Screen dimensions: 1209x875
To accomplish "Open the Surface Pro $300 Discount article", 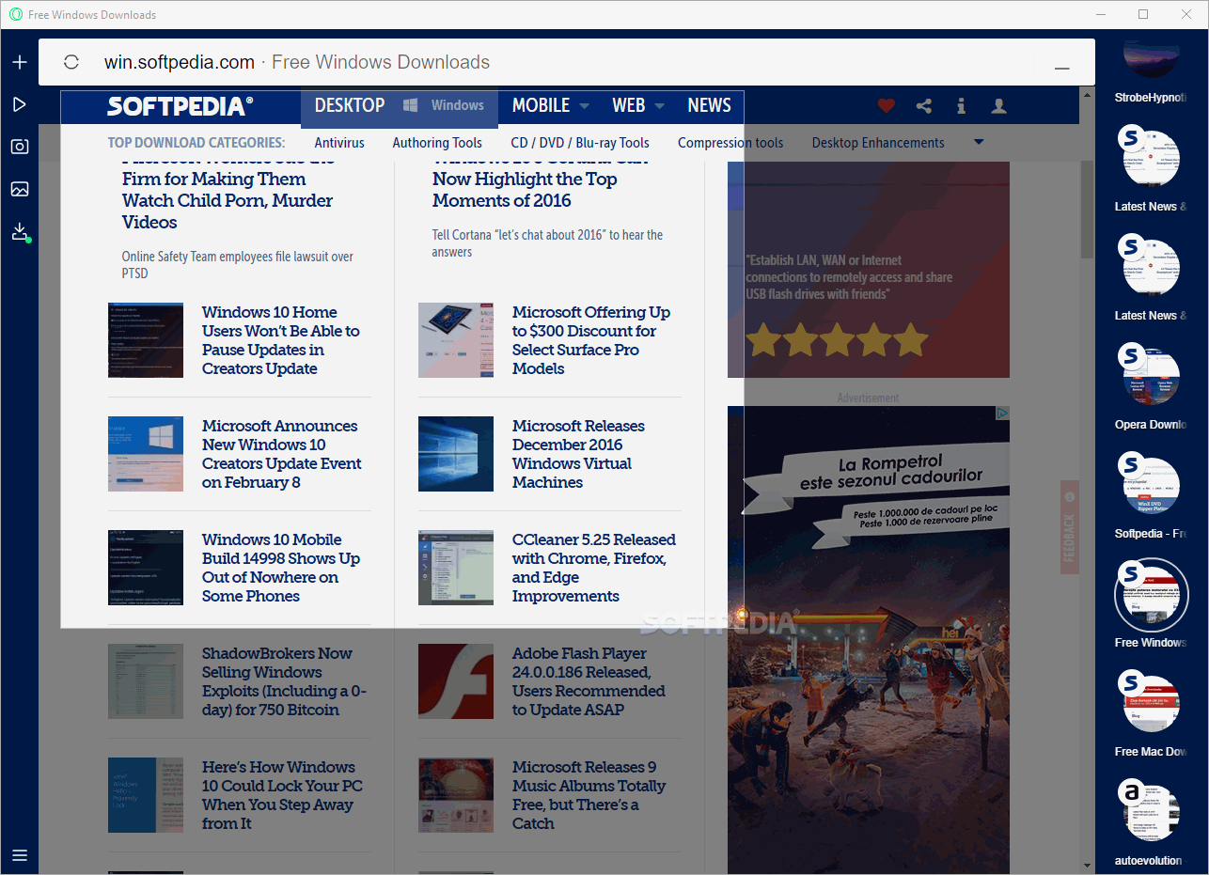I will (x=591, y=340).
